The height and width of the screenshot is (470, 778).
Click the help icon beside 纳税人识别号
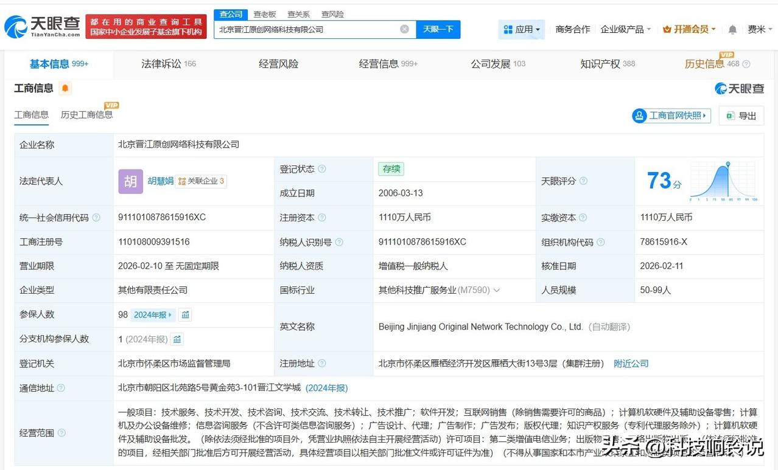click(339, 242)
